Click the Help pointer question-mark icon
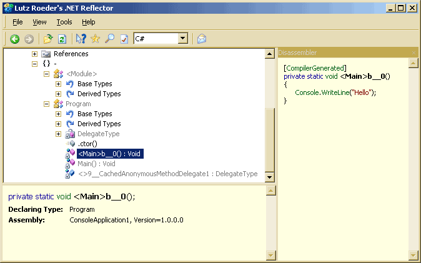The width and height of the screenshot is (421, 263). (81, 39)
